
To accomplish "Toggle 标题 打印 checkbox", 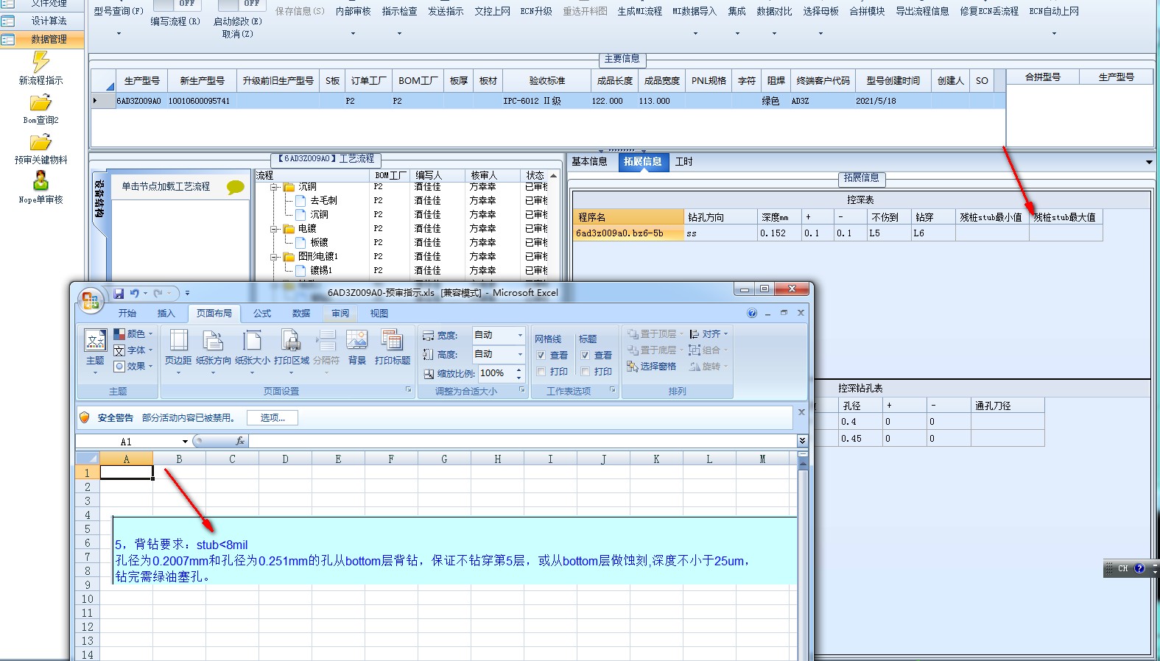I will (586, 372).
